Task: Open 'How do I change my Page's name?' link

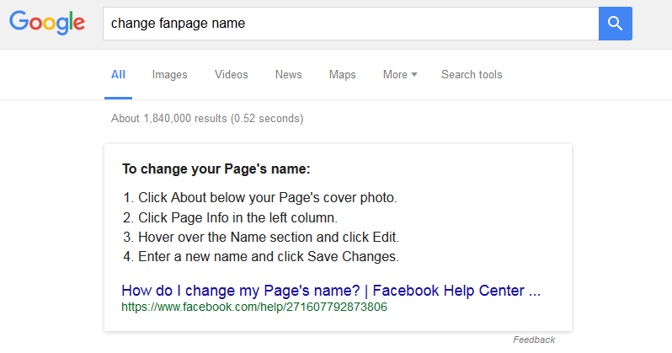Action: (x=331, y=291)
